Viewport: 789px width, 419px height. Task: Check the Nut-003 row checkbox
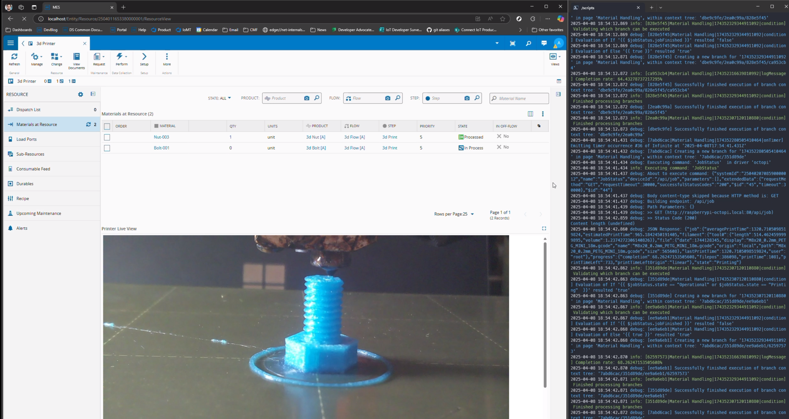pyautogui.click(x=107, y=137)
